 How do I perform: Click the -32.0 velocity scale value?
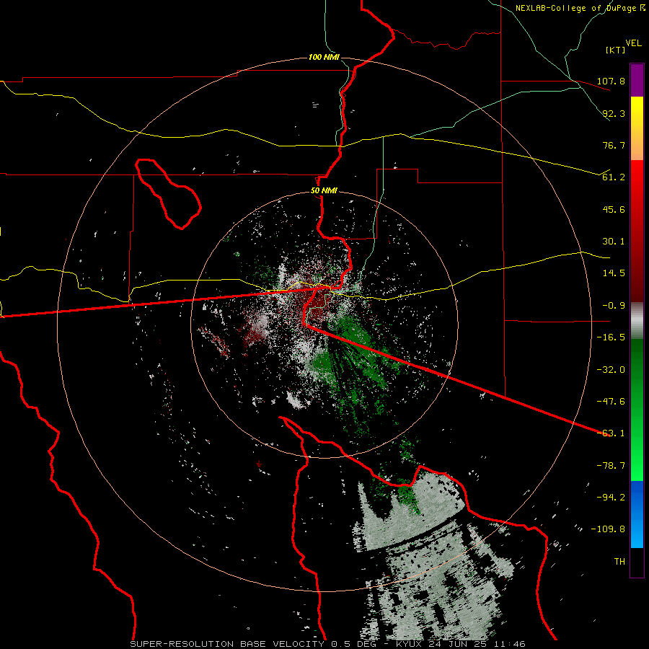(611, 370)
